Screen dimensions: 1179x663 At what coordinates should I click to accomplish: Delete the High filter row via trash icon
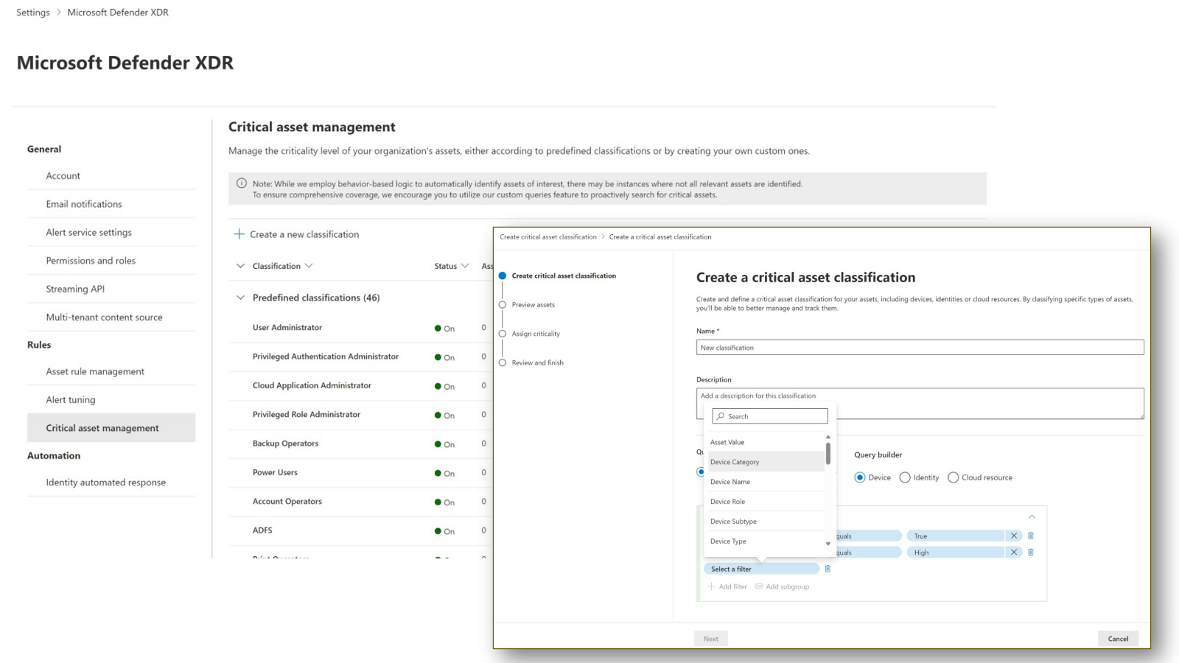[x=1030, y=552]
